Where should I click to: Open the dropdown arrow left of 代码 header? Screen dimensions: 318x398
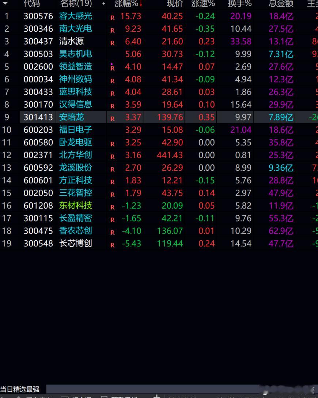tap(5, 3)
